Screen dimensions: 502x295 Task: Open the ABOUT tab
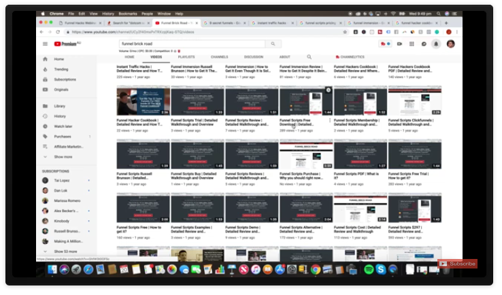(x=284, y=57)
